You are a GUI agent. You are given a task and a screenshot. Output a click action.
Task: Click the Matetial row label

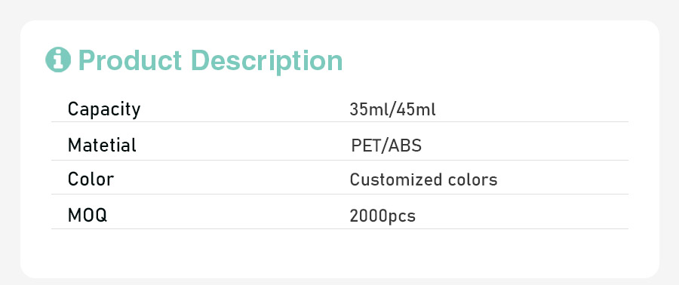(102, 145)
